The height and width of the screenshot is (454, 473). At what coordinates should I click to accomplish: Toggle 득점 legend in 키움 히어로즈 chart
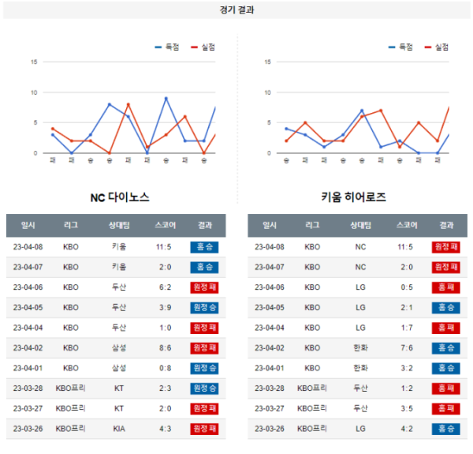(400, 47)
